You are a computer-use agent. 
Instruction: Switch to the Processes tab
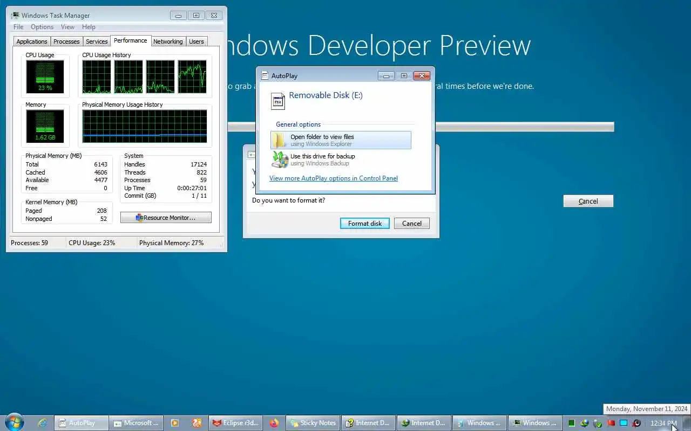[x=66, y=41]
